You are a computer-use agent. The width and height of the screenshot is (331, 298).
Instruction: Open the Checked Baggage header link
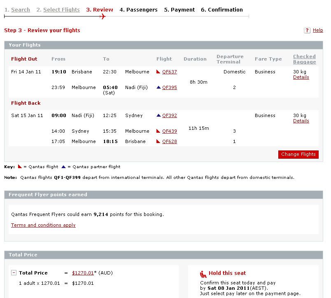point(304,59)
